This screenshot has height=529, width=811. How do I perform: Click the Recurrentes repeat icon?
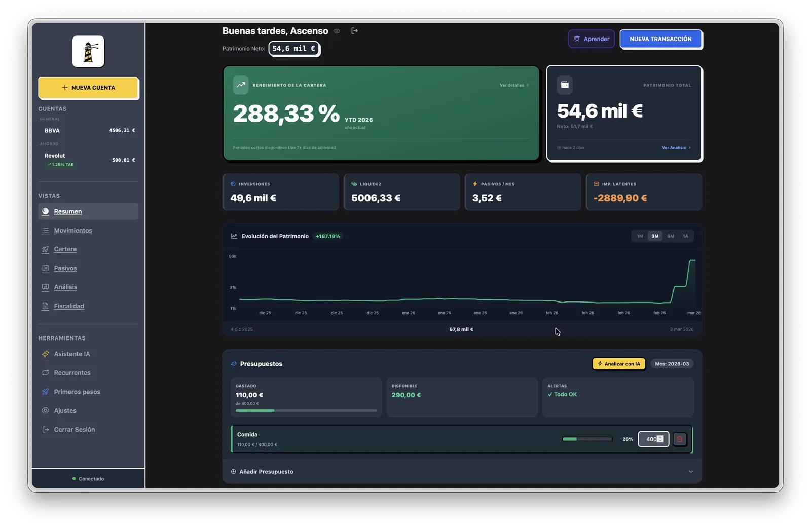click(x=46, y=373)
